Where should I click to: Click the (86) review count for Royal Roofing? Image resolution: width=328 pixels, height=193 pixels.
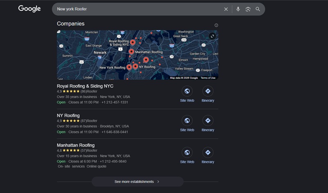(x=84, y=91)
